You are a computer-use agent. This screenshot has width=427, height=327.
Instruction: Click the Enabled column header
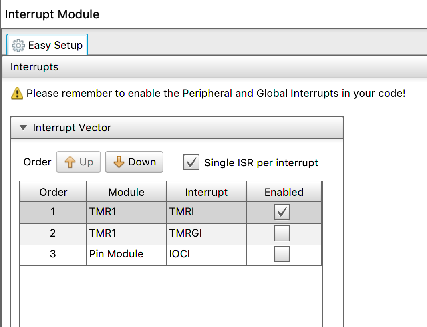pyautogui.click(x=284, y=192)
